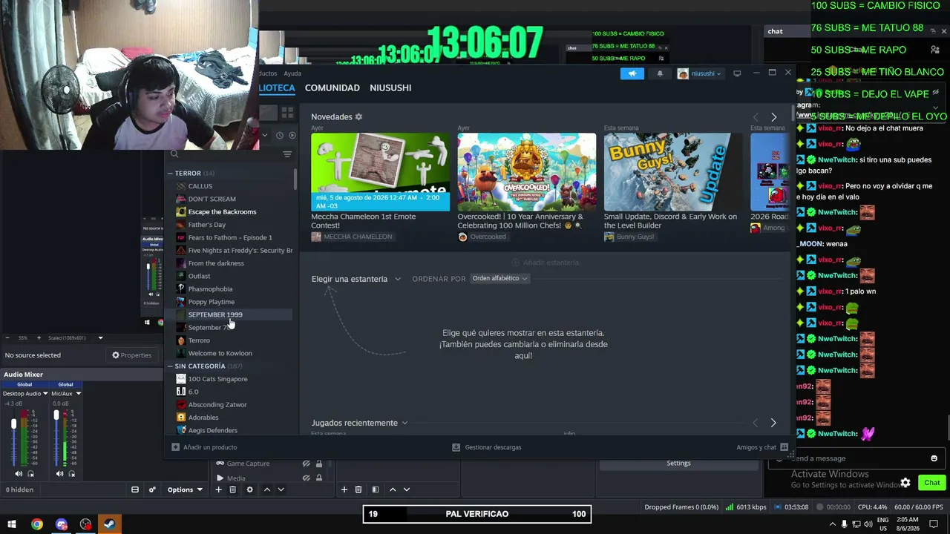Click the library recent clock icon
The image size is (950, 534).
coord(279,136)
